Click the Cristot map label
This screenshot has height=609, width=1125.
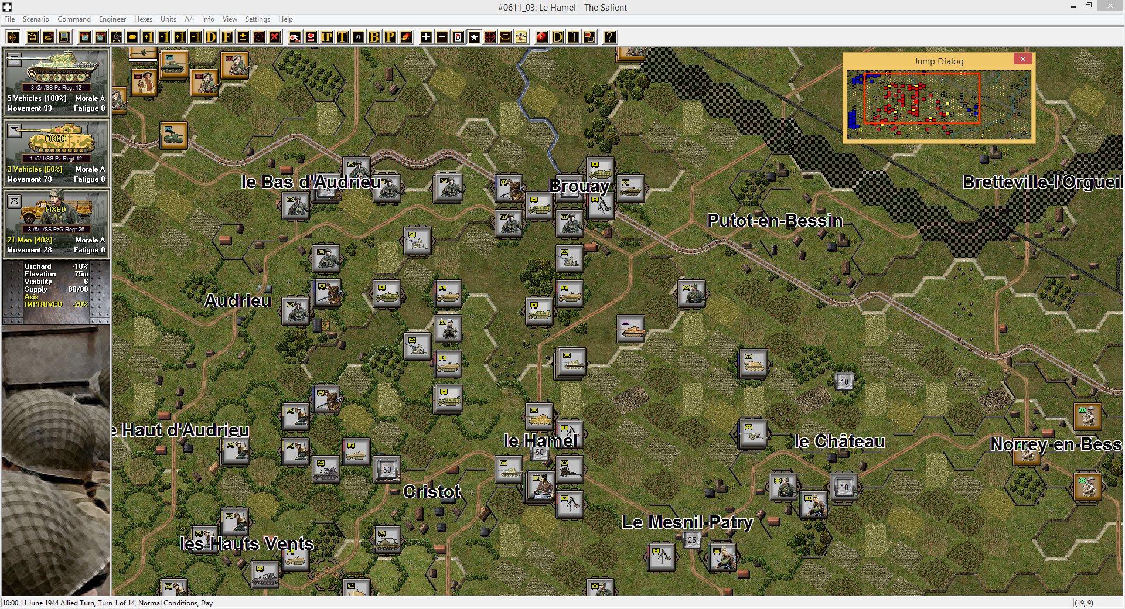tap(432, 491)
